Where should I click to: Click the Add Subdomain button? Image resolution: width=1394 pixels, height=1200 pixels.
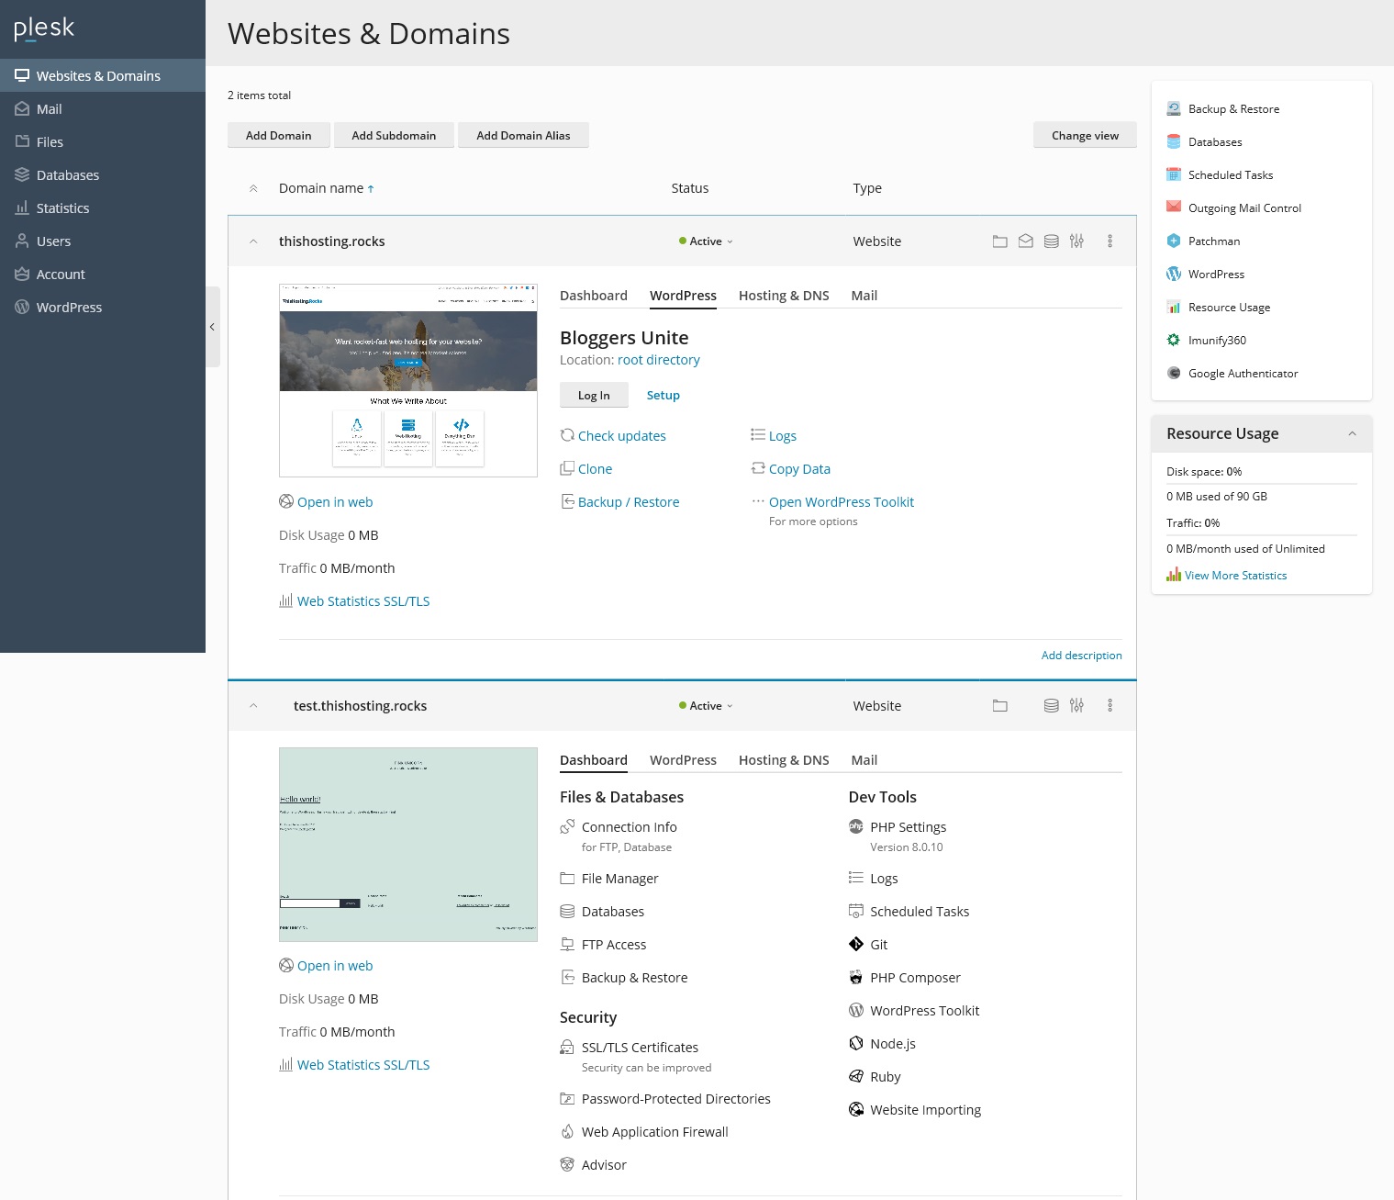pos(394,135)
